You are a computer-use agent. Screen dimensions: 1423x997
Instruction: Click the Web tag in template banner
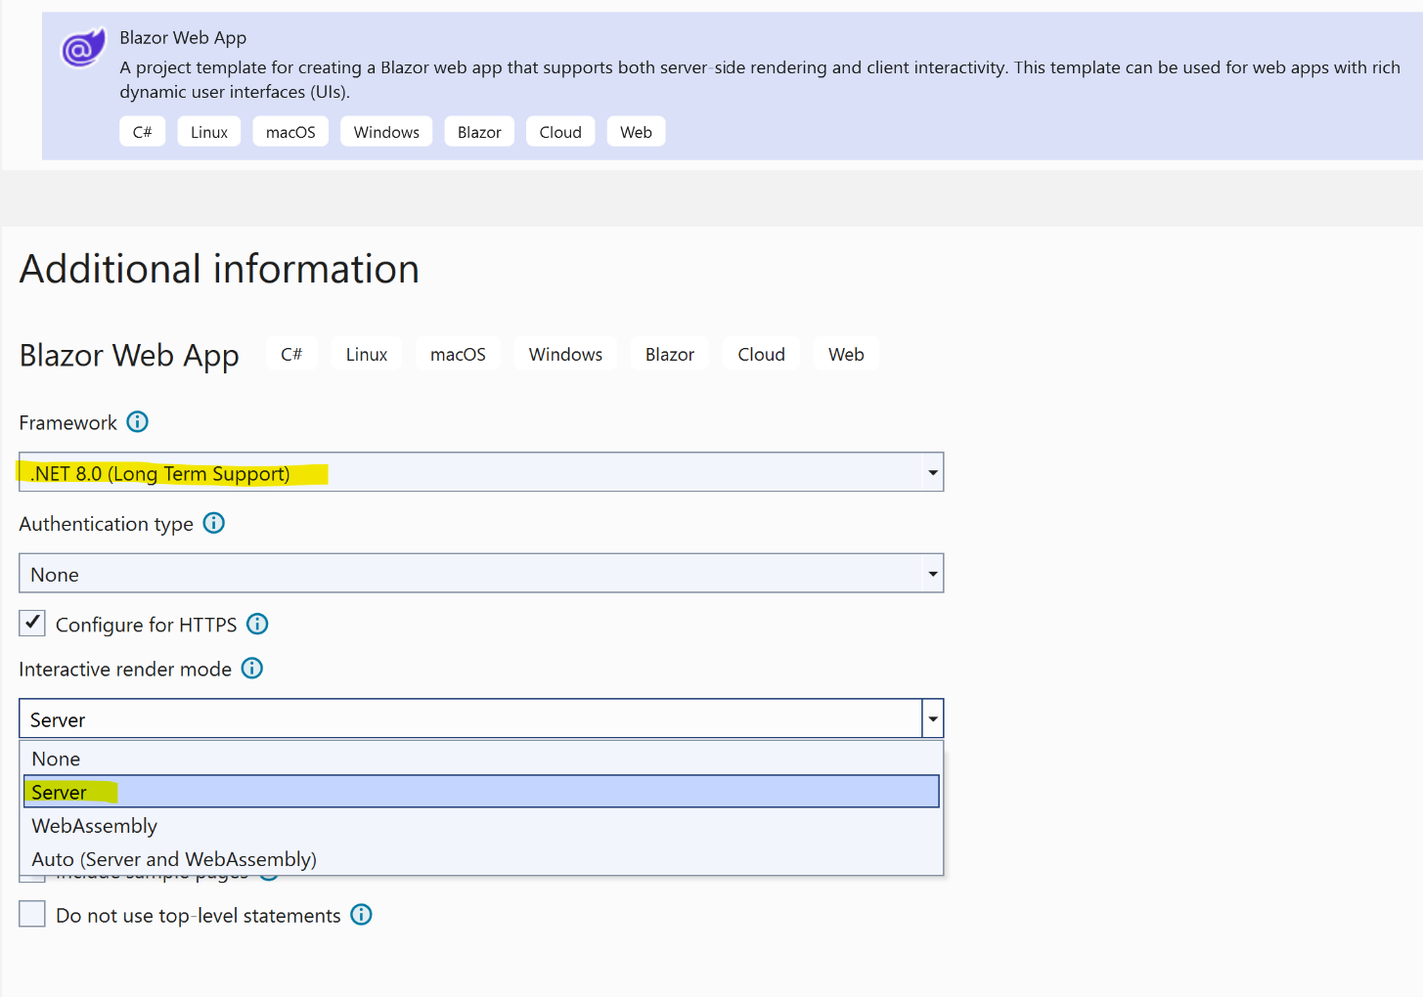[636, 132]
